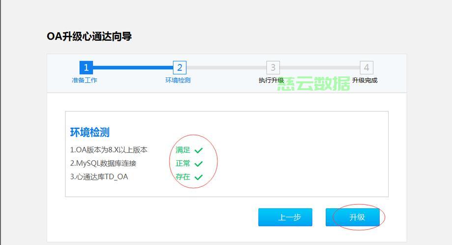This screenshot has height=245, width=452.
Task: Click the blue progress bar between steps 1 and 2
Action: pyautogui.click(x=133, y=68)
